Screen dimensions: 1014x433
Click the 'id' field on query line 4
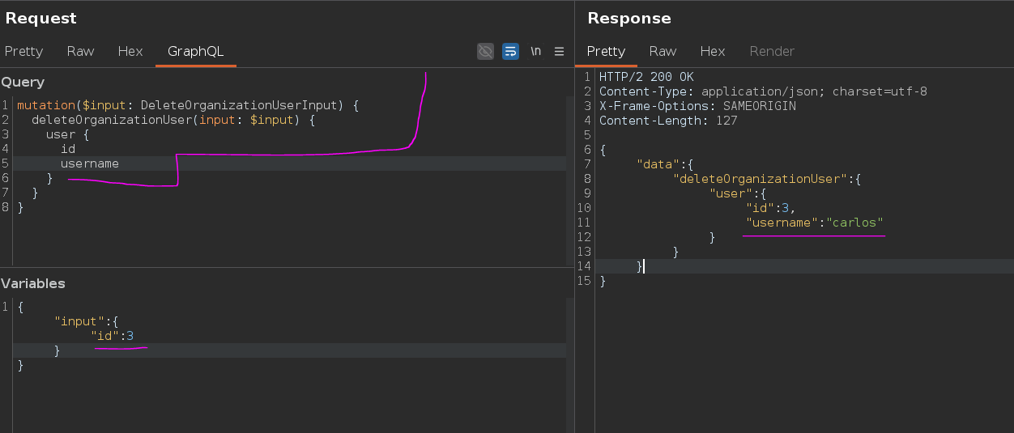point(68,149)
